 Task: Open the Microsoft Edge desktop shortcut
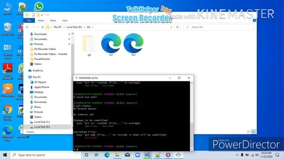(x=8, y=133)
